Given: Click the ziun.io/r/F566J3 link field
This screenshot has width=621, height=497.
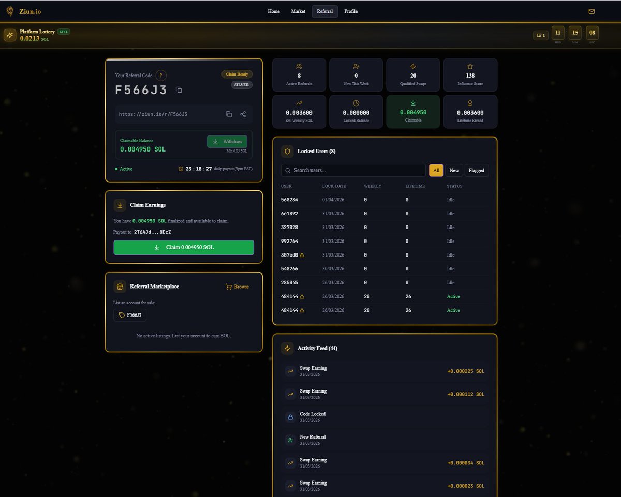Looking at the screenshot, I should point(184,114).
